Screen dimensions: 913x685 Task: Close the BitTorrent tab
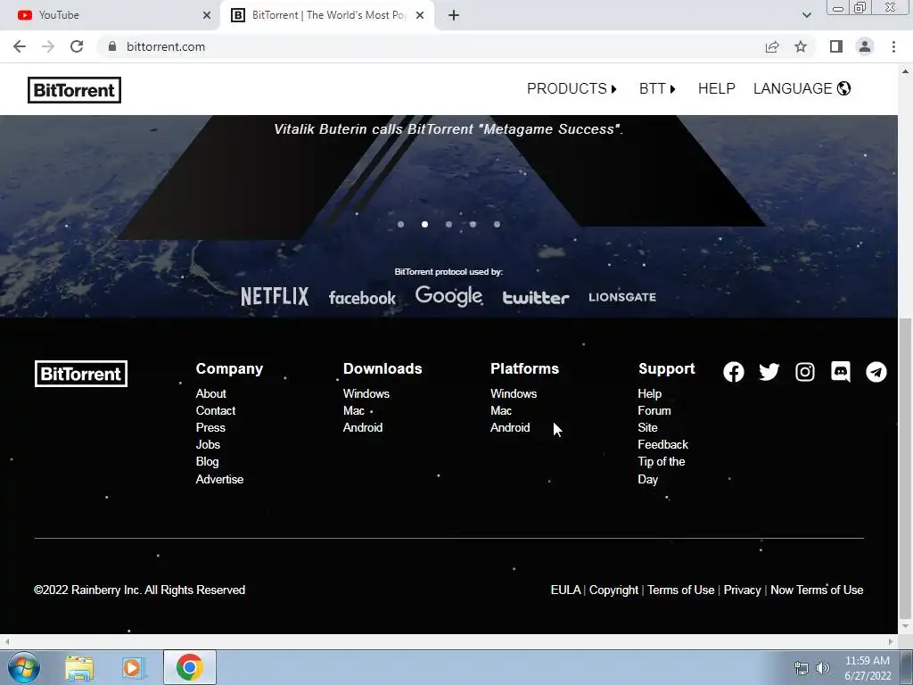click(420, 15)
